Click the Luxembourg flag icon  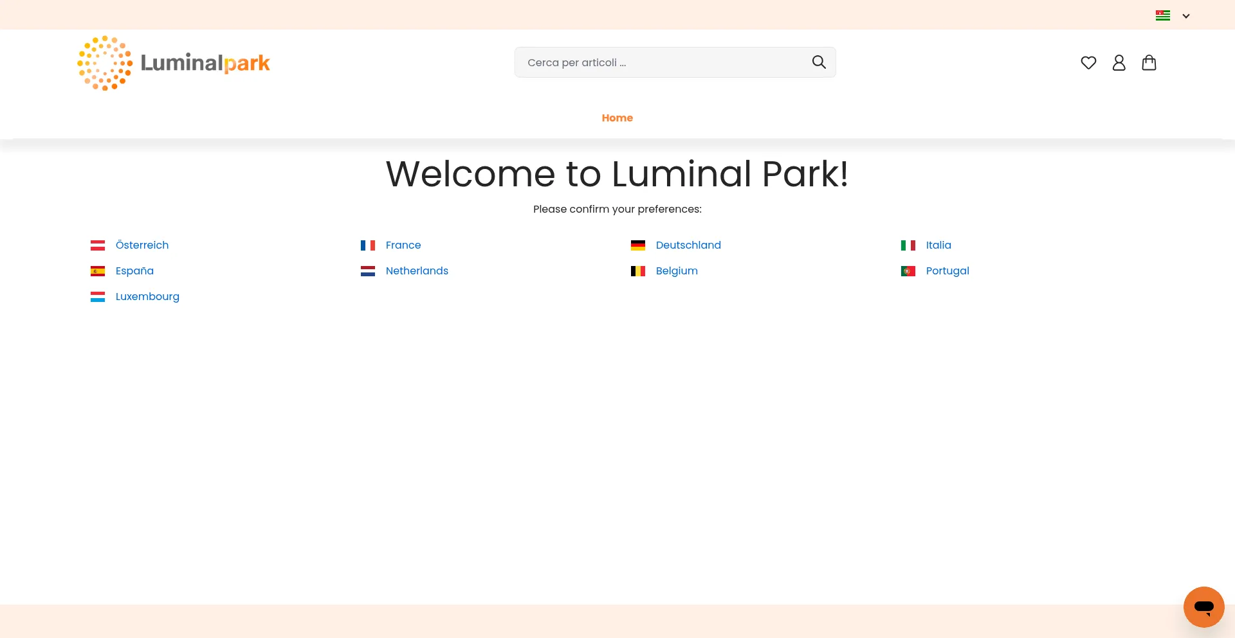pyautogui.click(x=98, y=297)
